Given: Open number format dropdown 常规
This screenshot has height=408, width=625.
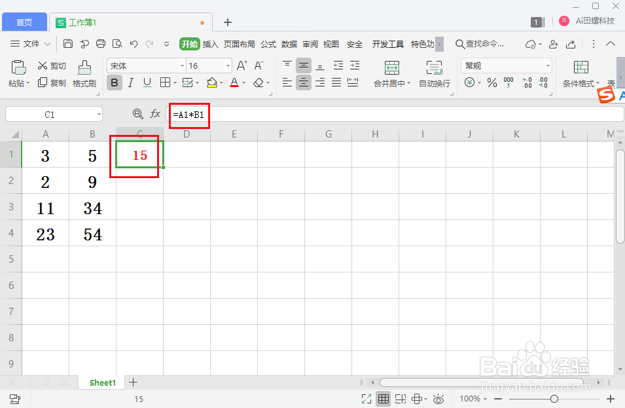Looking at the screenshot, I should point(548,65).
